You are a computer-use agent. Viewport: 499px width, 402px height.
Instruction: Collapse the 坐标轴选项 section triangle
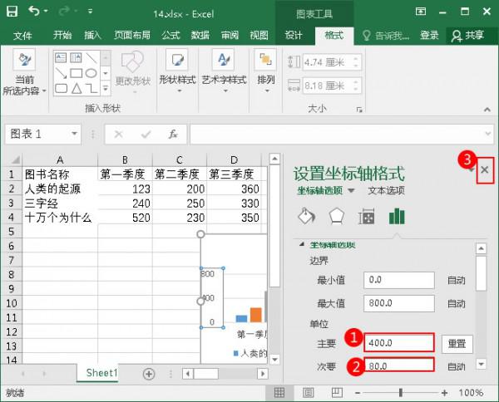coord(302,244)
